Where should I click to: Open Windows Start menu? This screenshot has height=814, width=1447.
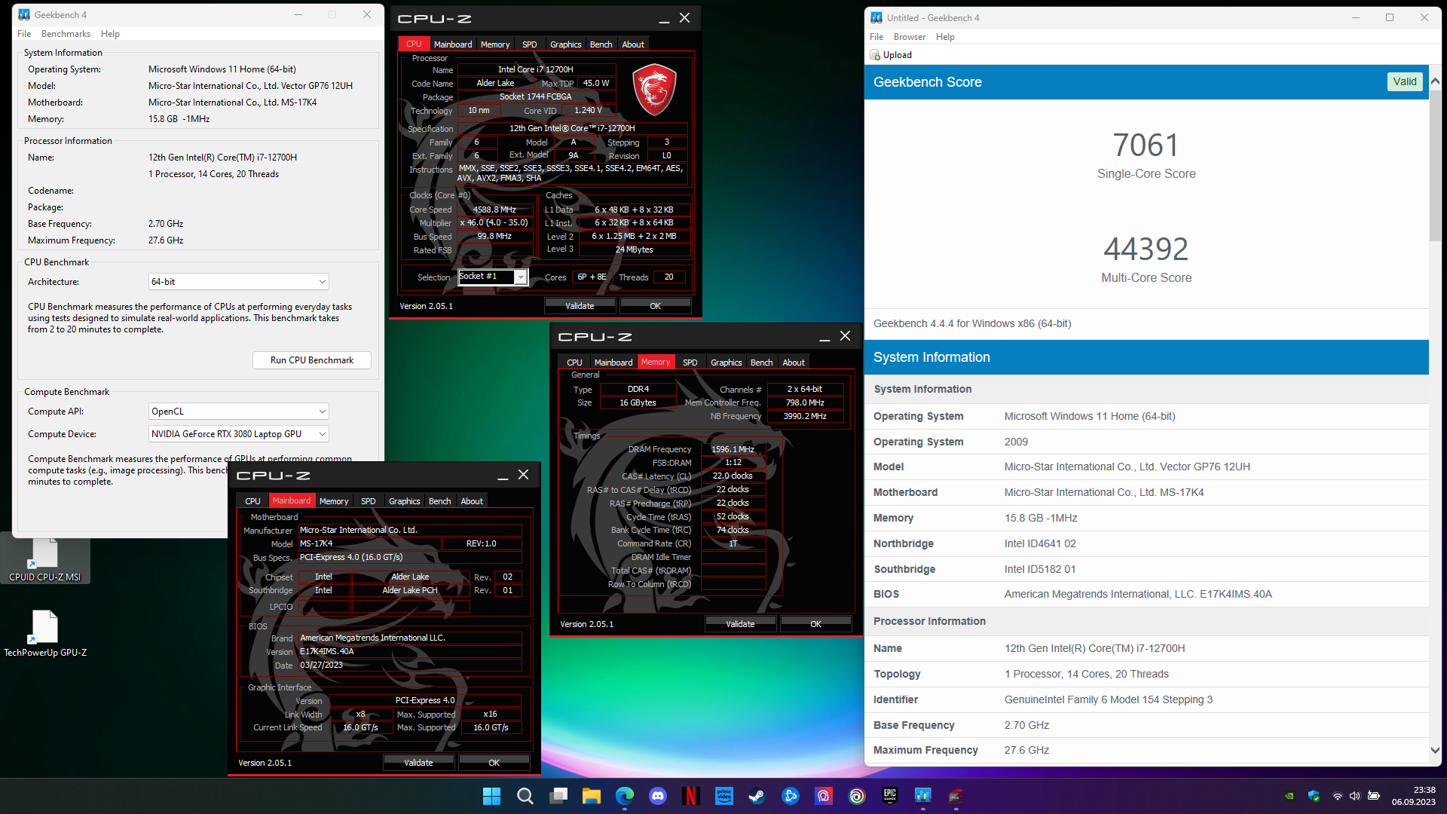(491, 796)
